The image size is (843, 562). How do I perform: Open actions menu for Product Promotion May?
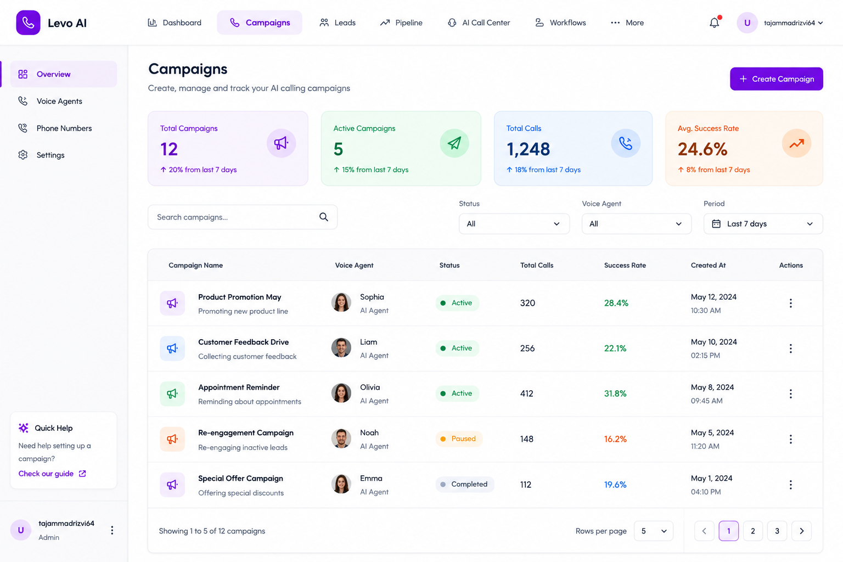tap(790, 303)
